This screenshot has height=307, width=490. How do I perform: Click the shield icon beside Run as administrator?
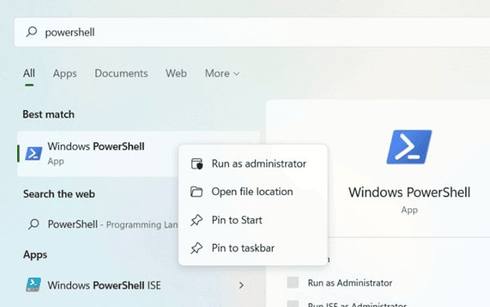197,163
